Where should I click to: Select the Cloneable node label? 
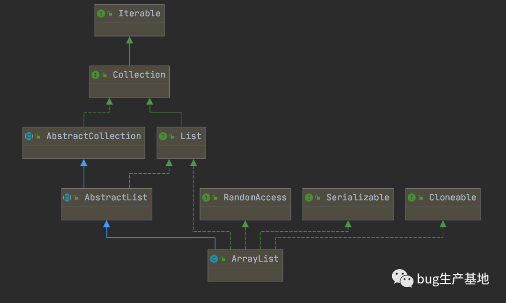coord(453,198)
